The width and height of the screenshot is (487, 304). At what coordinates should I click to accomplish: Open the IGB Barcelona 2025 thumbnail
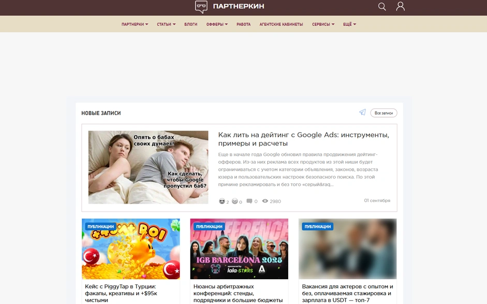[239, 249]
